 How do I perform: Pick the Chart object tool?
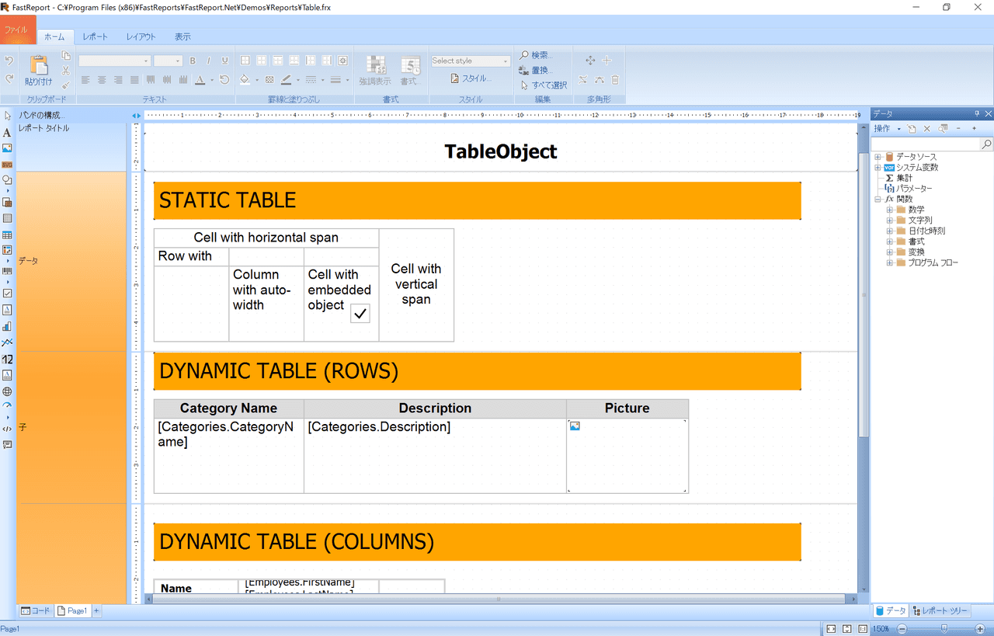(7, 326)
